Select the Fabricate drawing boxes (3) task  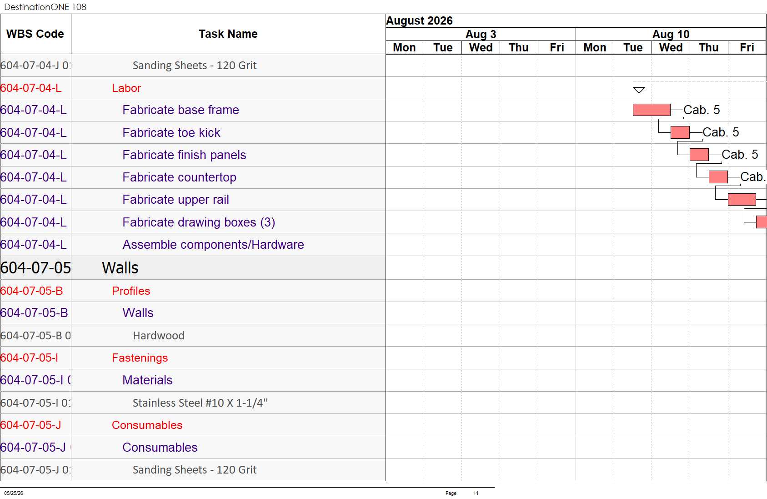pos(193,222)
